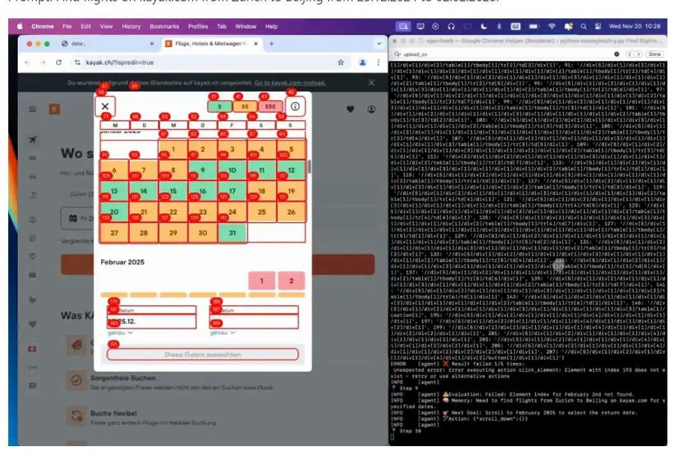Open saved trips heart icon in header

click(351, 109)
